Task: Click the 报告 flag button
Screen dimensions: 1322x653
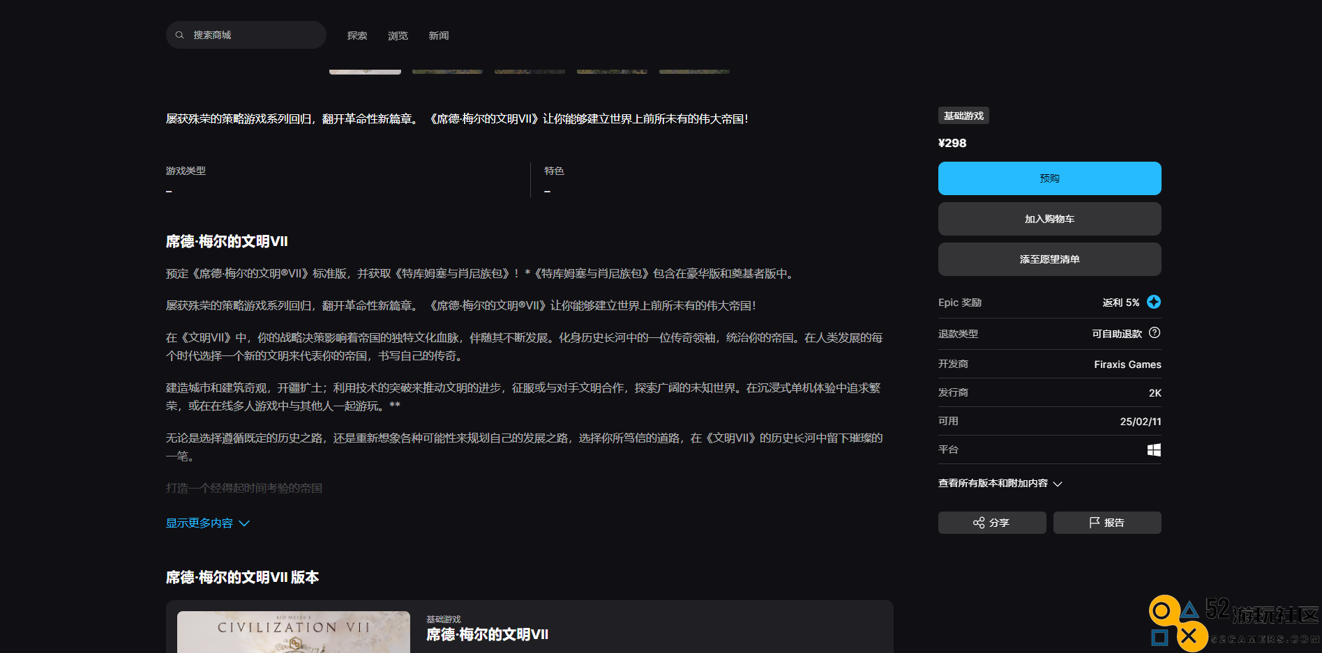Action: tap(1107, 523)
